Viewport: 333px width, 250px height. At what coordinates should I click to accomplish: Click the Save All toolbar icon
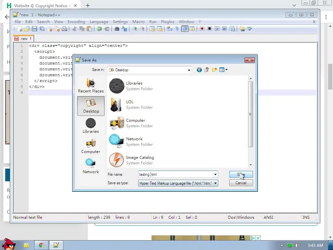coord(42,29)
